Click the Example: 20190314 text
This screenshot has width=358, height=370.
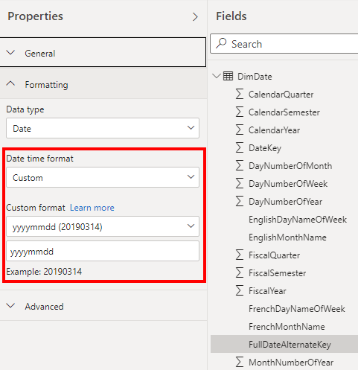[44, 272]
